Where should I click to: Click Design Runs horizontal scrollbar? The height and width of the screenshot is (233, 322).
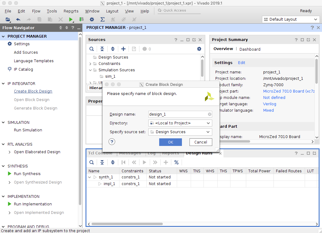tap(127, 224)
